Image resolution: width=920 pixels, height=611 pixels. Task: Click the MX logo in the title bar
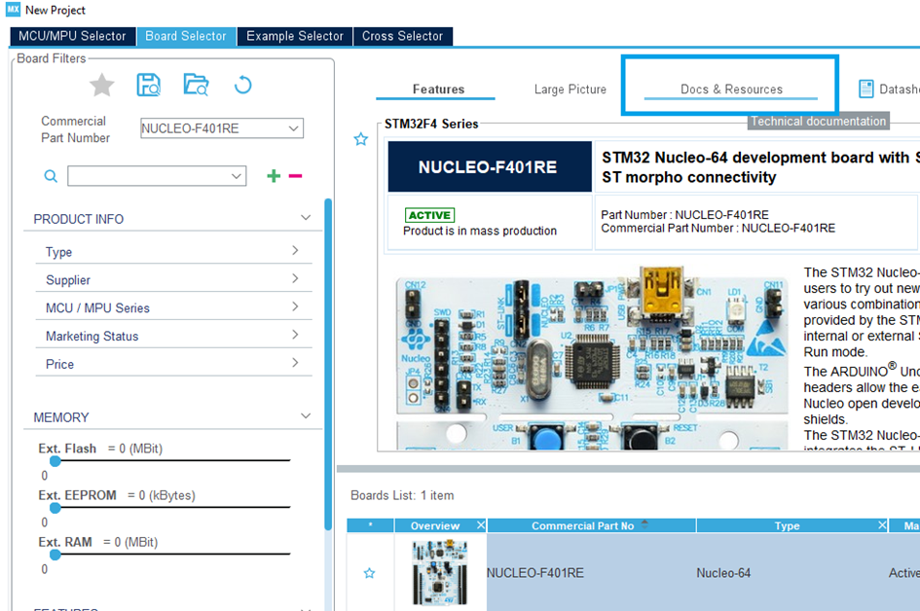pos(11,10)
